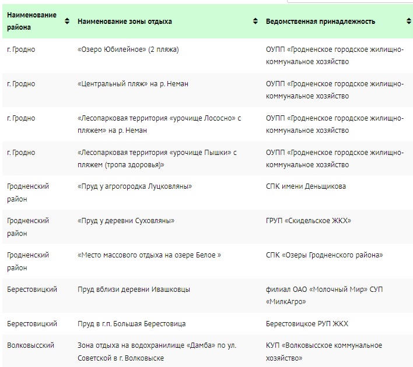
Task: Toggle sort on Ведомственная принадлежность arrows
Action: pos(409,22)
